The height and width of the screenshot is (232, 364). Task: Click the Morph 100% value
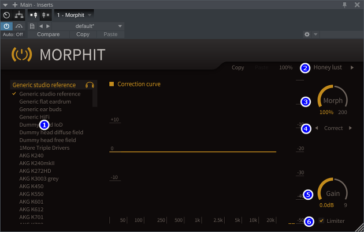326,112
